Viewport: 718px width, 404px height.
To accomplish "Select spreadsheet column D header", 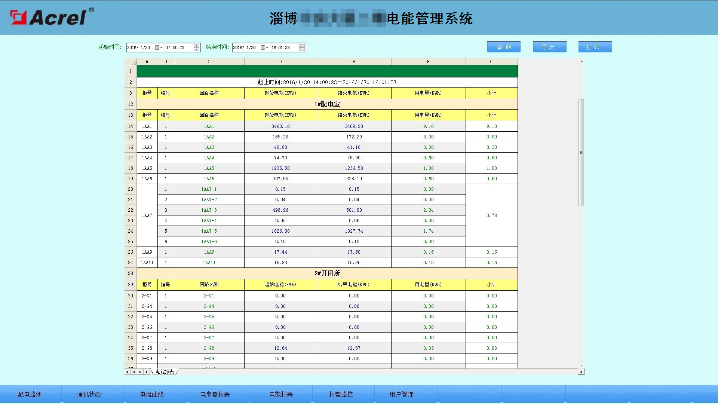I will click(x=280, y=62).
